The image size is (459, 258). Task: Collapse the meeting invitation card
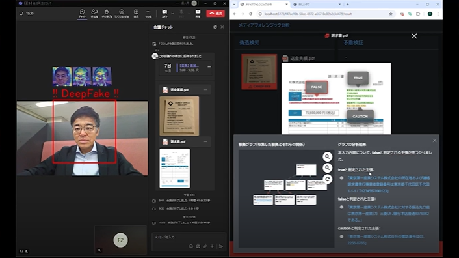209,67
